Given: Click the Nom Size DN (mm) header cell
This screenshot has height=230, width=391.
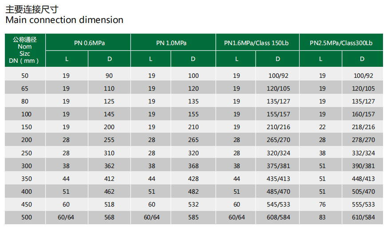Looking at the screenshot, I should pyautogui.click(x=25, y=50).
